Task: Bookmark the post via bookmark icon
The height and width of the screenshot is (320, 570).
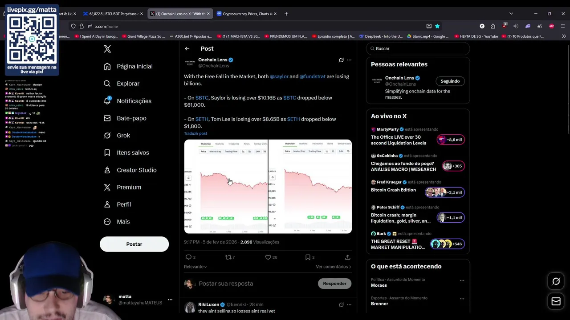Action: pyautogui.click(x=308, y=257)
